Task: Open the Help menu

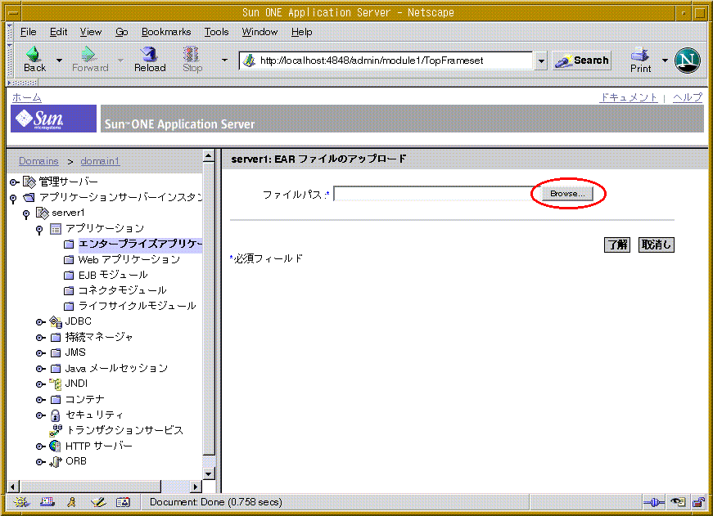Action: (x=301, y=32)
